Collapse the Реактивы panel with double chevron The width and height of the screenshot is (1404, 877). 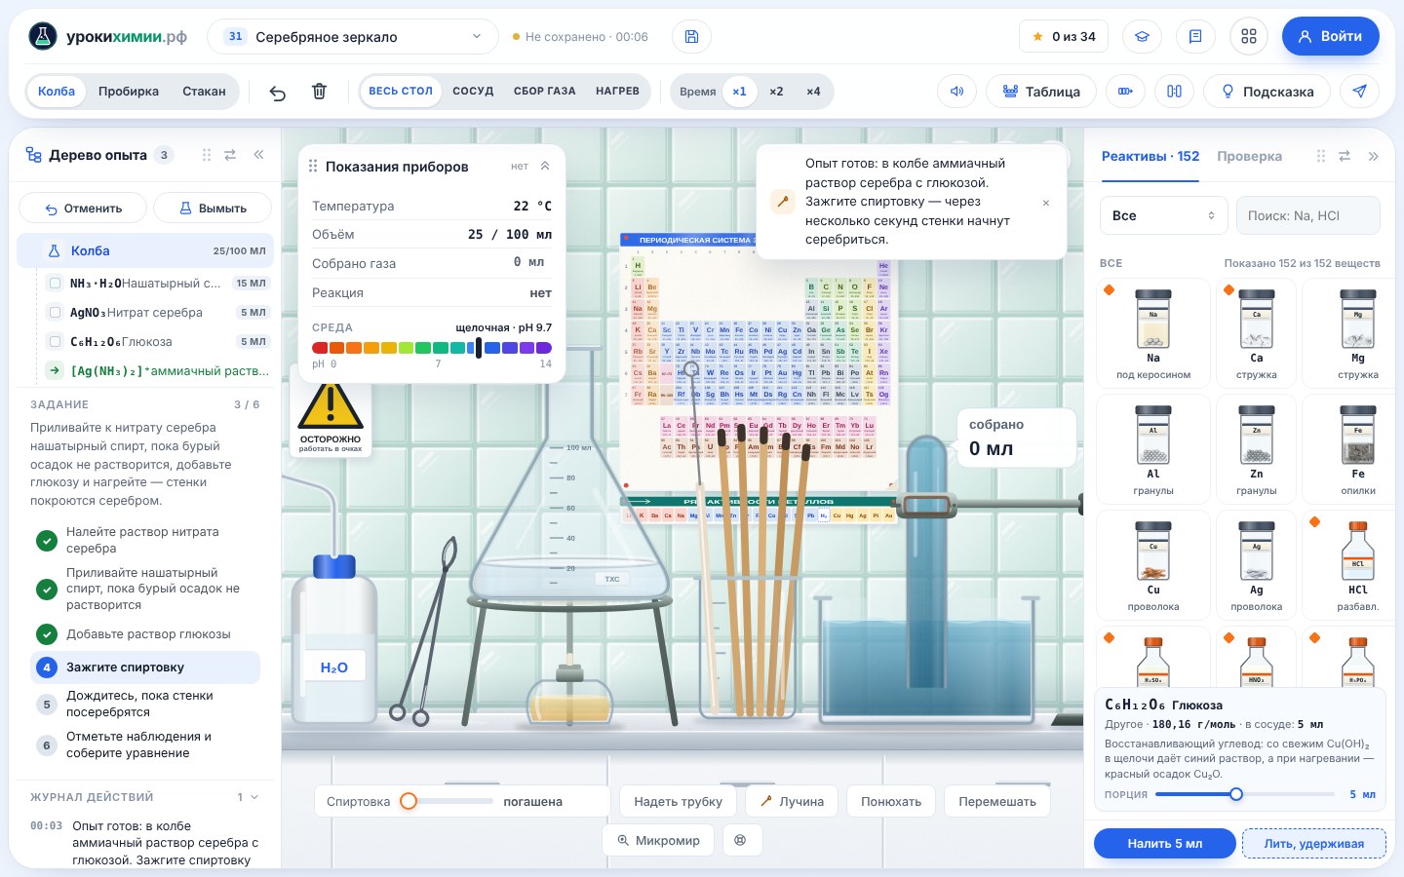click(x=1373, y=156)
